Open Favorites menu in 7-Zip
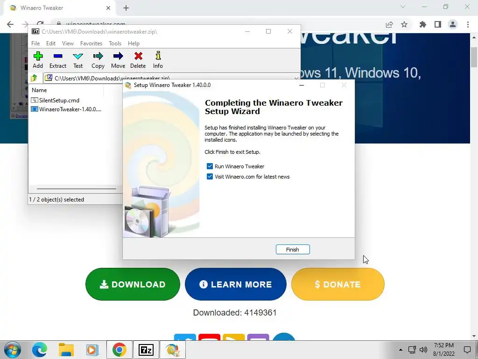 tap(91, 43)
